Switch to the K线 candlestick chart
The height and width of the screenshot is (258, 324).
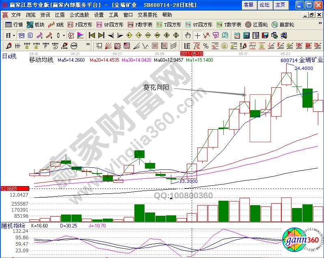(x=56, y=25)
